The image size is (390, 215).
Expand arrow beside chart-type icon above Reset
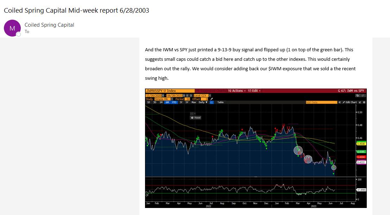coord(195,114)
